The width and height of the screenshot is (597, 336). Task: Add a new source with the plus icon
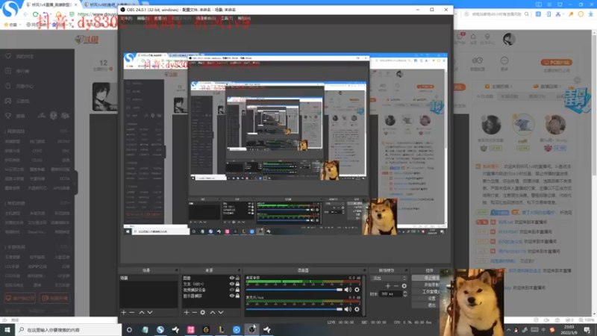(x=187, y=312)
